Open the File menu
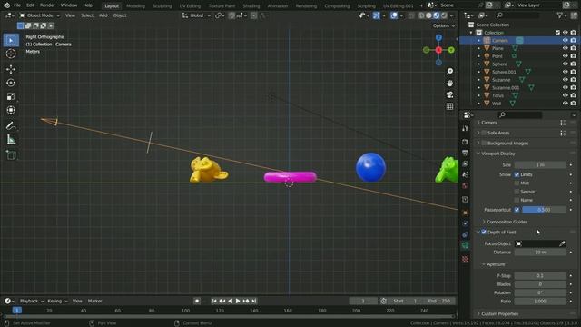581x327 pixels. 17,5
